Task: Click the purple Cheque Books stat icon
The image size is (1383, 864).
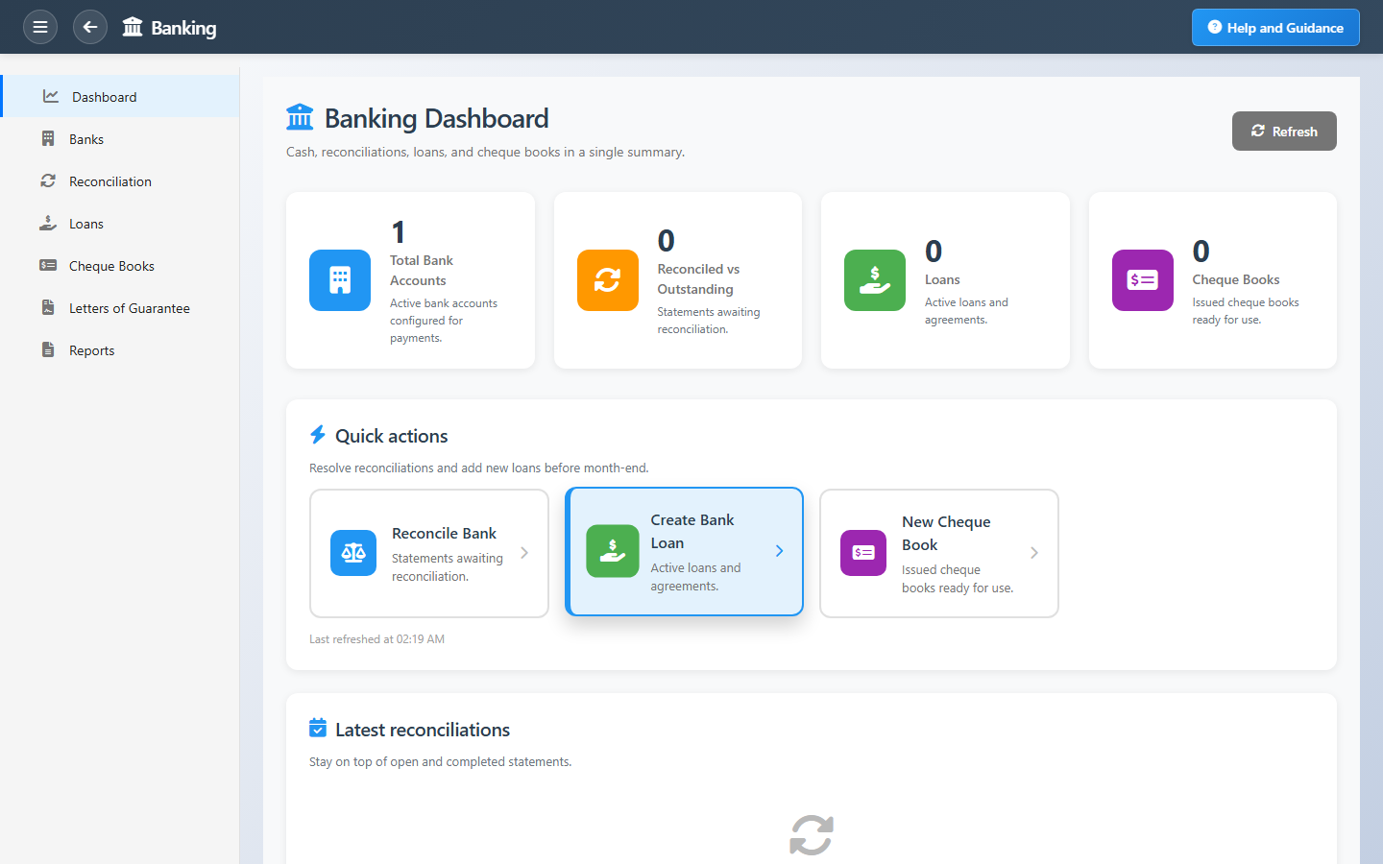Action: (1142, 280)
